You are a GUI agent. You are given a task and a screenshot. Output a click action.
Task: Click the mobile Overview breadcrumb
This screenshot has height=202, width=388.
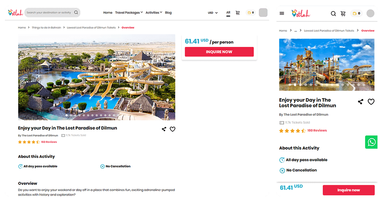tap(368, 31)
